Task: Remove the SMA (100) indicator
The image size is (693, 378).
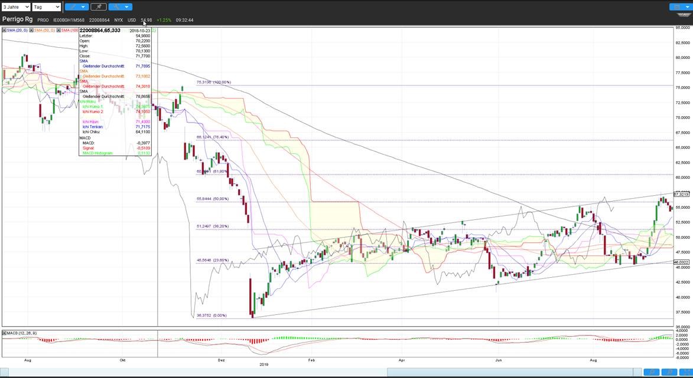Action: pyautogui.click(x=60, y=30)
